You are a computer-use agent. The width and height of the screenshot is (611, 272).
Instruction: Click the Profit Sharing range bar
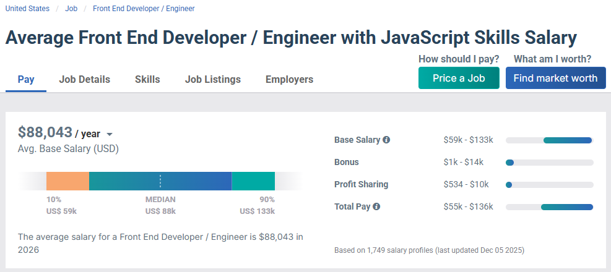click(x=550, y=184)
